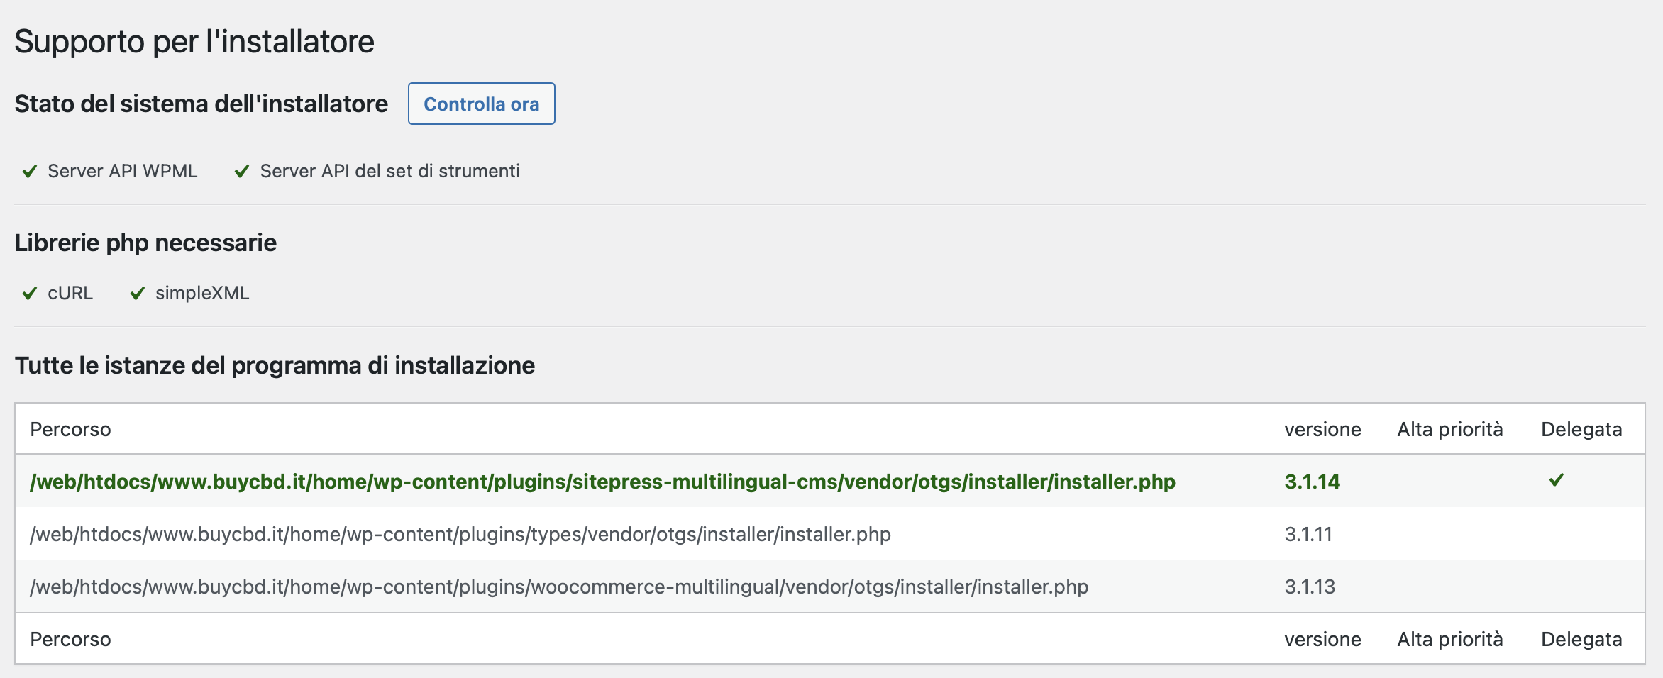Click the top versione column header
The width and height of the screenshot is (1663, 678).
tap(1322, 429)
